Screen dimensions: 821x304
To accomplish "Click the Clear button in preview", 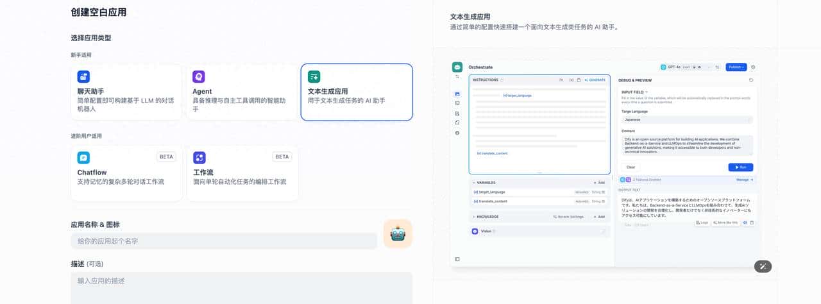I will click(x=630, y=167).
